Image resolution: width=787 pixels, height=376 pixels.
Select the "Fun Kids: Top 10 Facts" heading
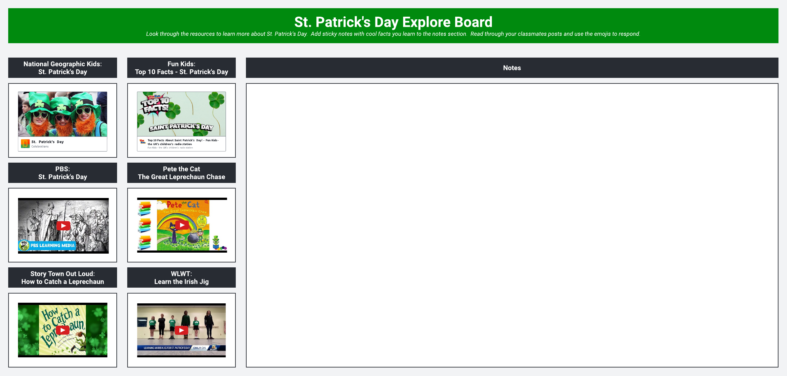point(181,68)
